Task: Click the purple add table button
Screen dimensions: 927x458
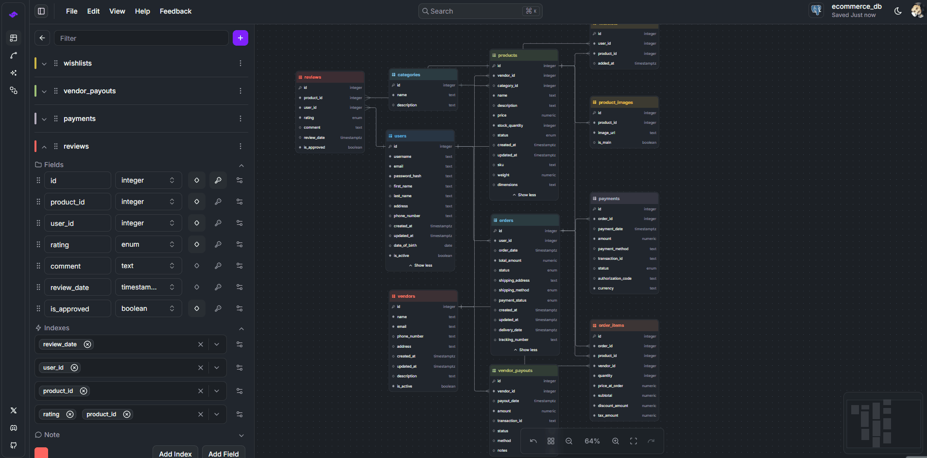Action: coord(240,38)
